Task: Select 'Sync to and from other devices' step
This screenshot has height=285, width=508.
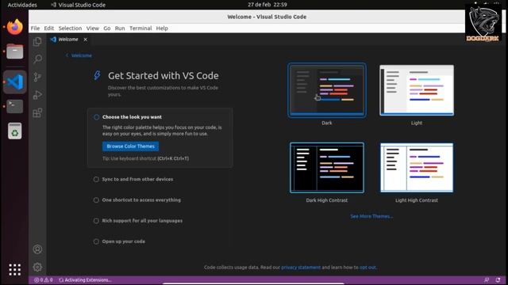Action: click(137, 179)
